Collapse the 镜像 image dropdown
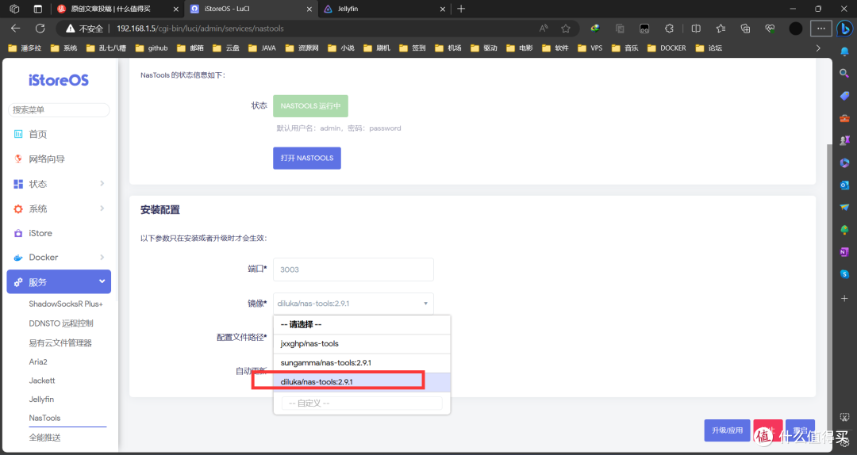 353,304
